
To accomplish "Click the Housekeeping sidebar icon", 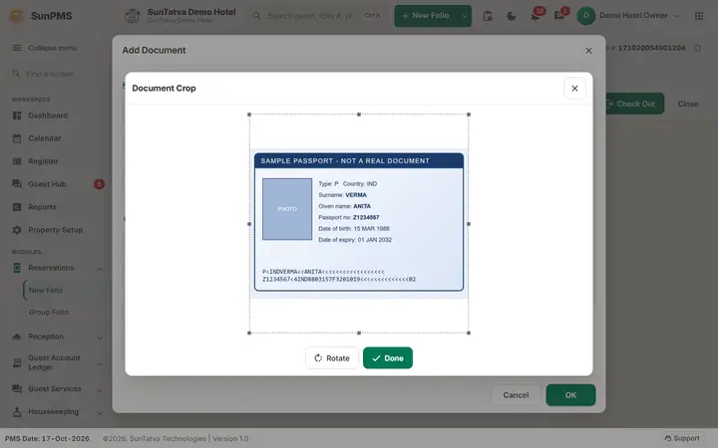I will point(17,412).
